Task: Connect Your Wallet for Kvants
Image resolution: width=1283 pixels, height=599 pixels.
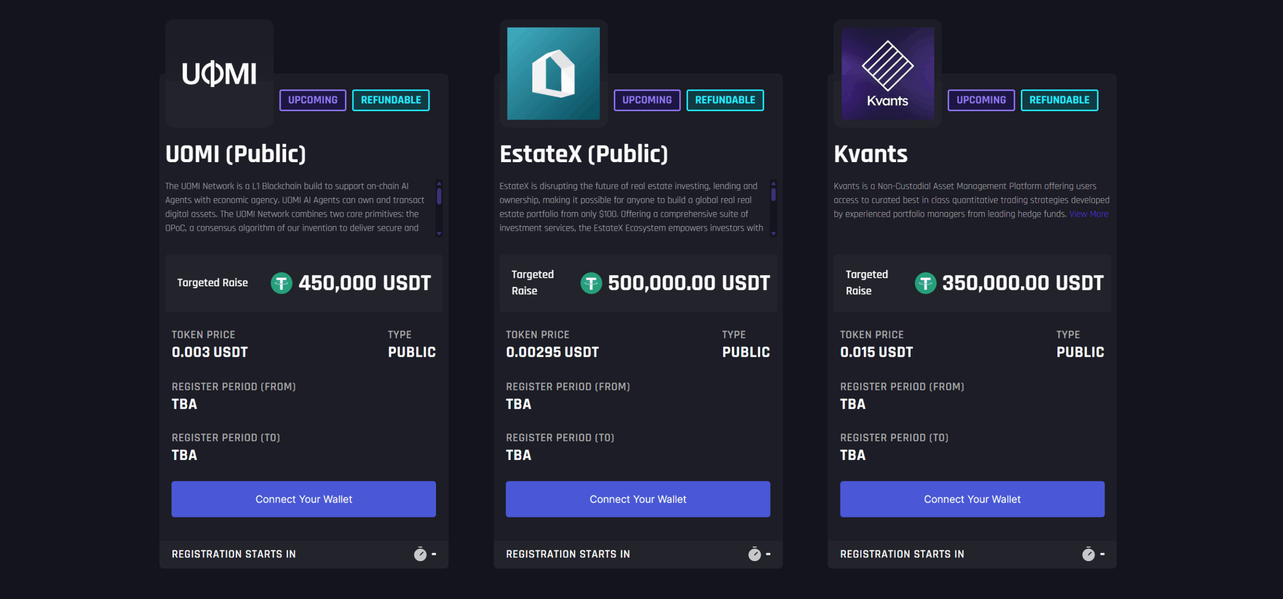Action: click(x=972, y=499)
